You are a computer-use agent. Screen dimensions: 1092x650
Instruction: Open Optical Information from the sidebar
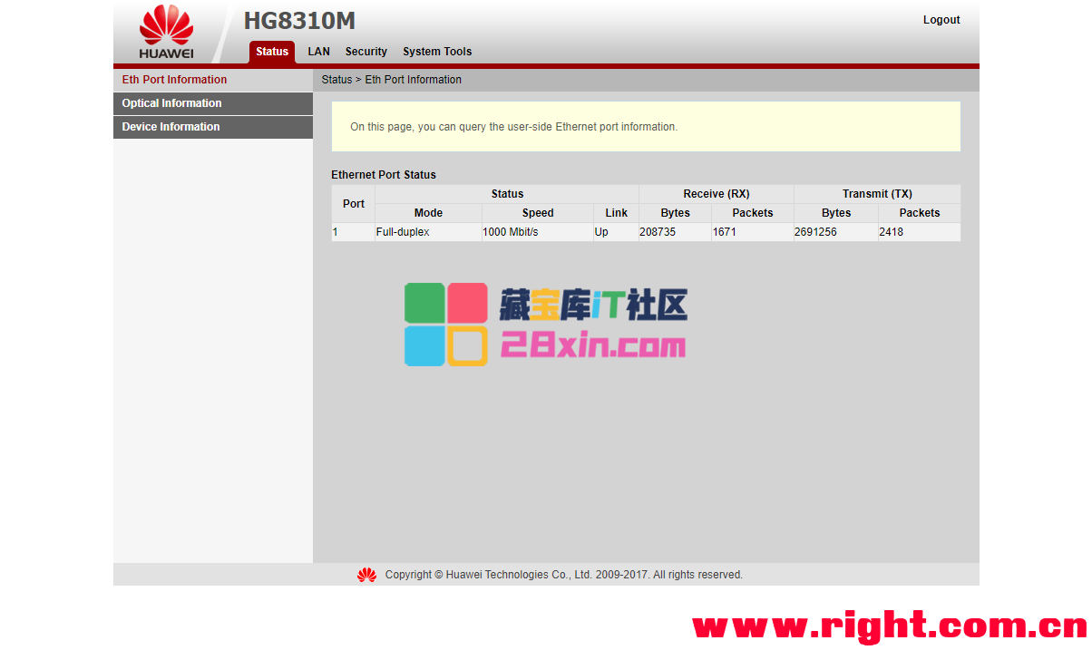(171, 103)
